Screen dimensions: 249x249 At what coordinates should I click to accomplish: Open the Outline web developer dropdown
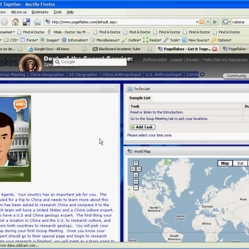click(131, 40)
